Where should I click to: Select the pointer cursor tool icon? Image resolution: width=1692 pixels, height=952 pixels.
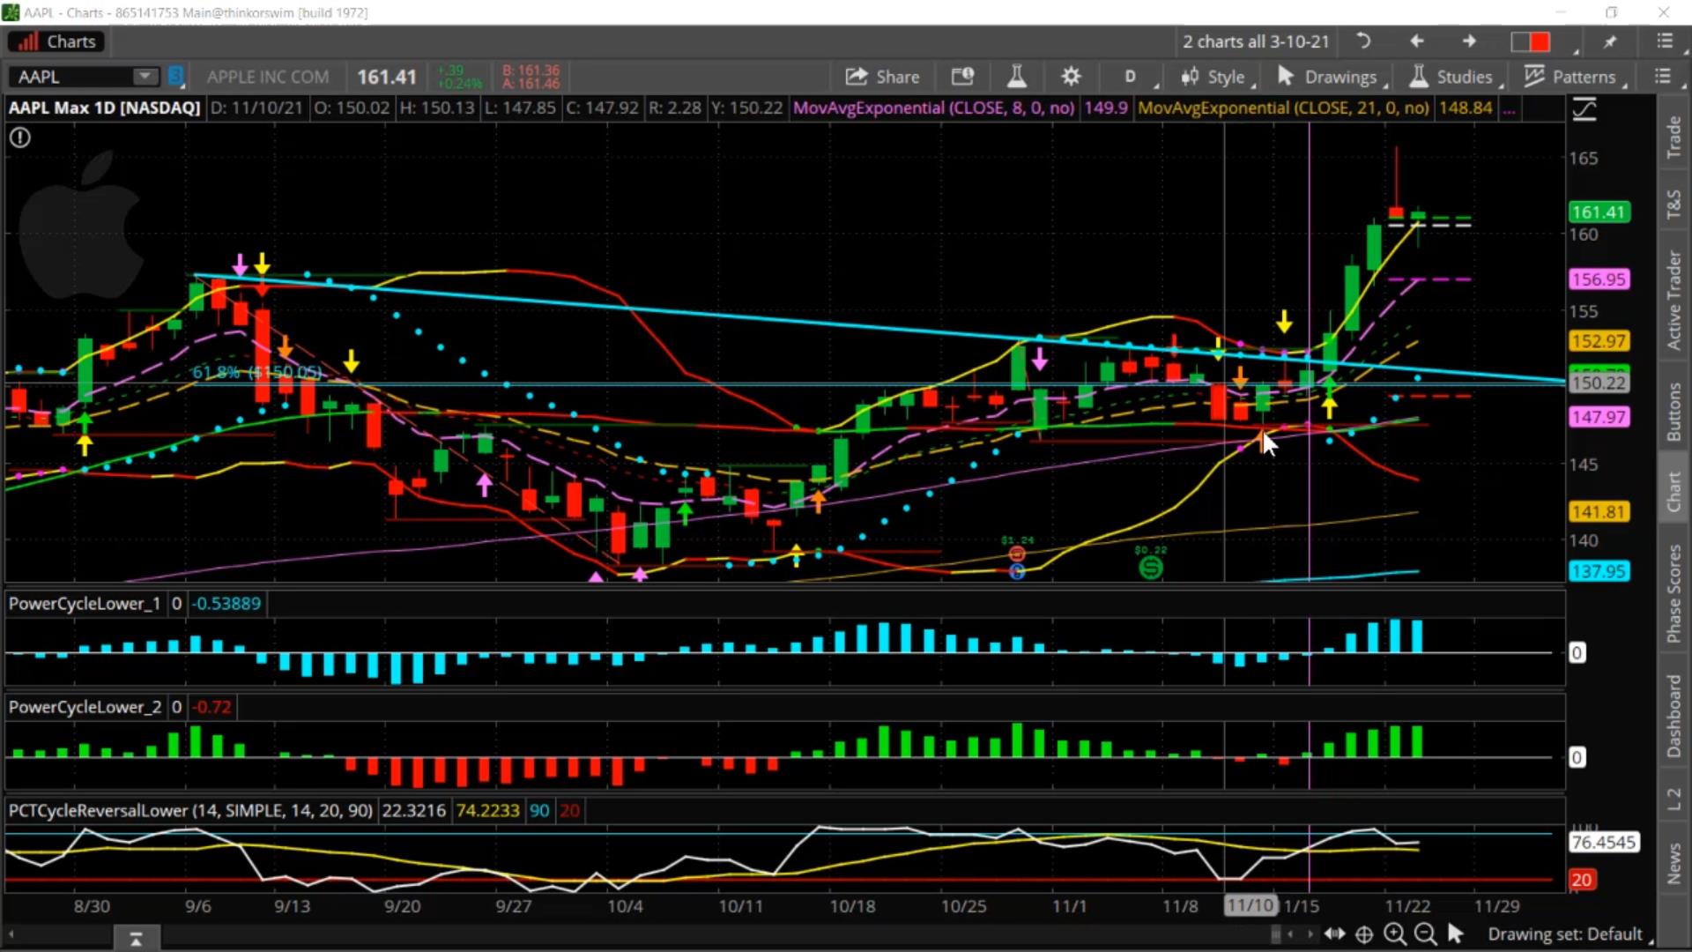[1456, 933]
